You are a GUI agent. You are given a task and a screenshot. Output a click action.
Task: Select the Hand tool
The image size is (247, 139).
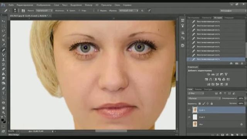click(3, 108)
